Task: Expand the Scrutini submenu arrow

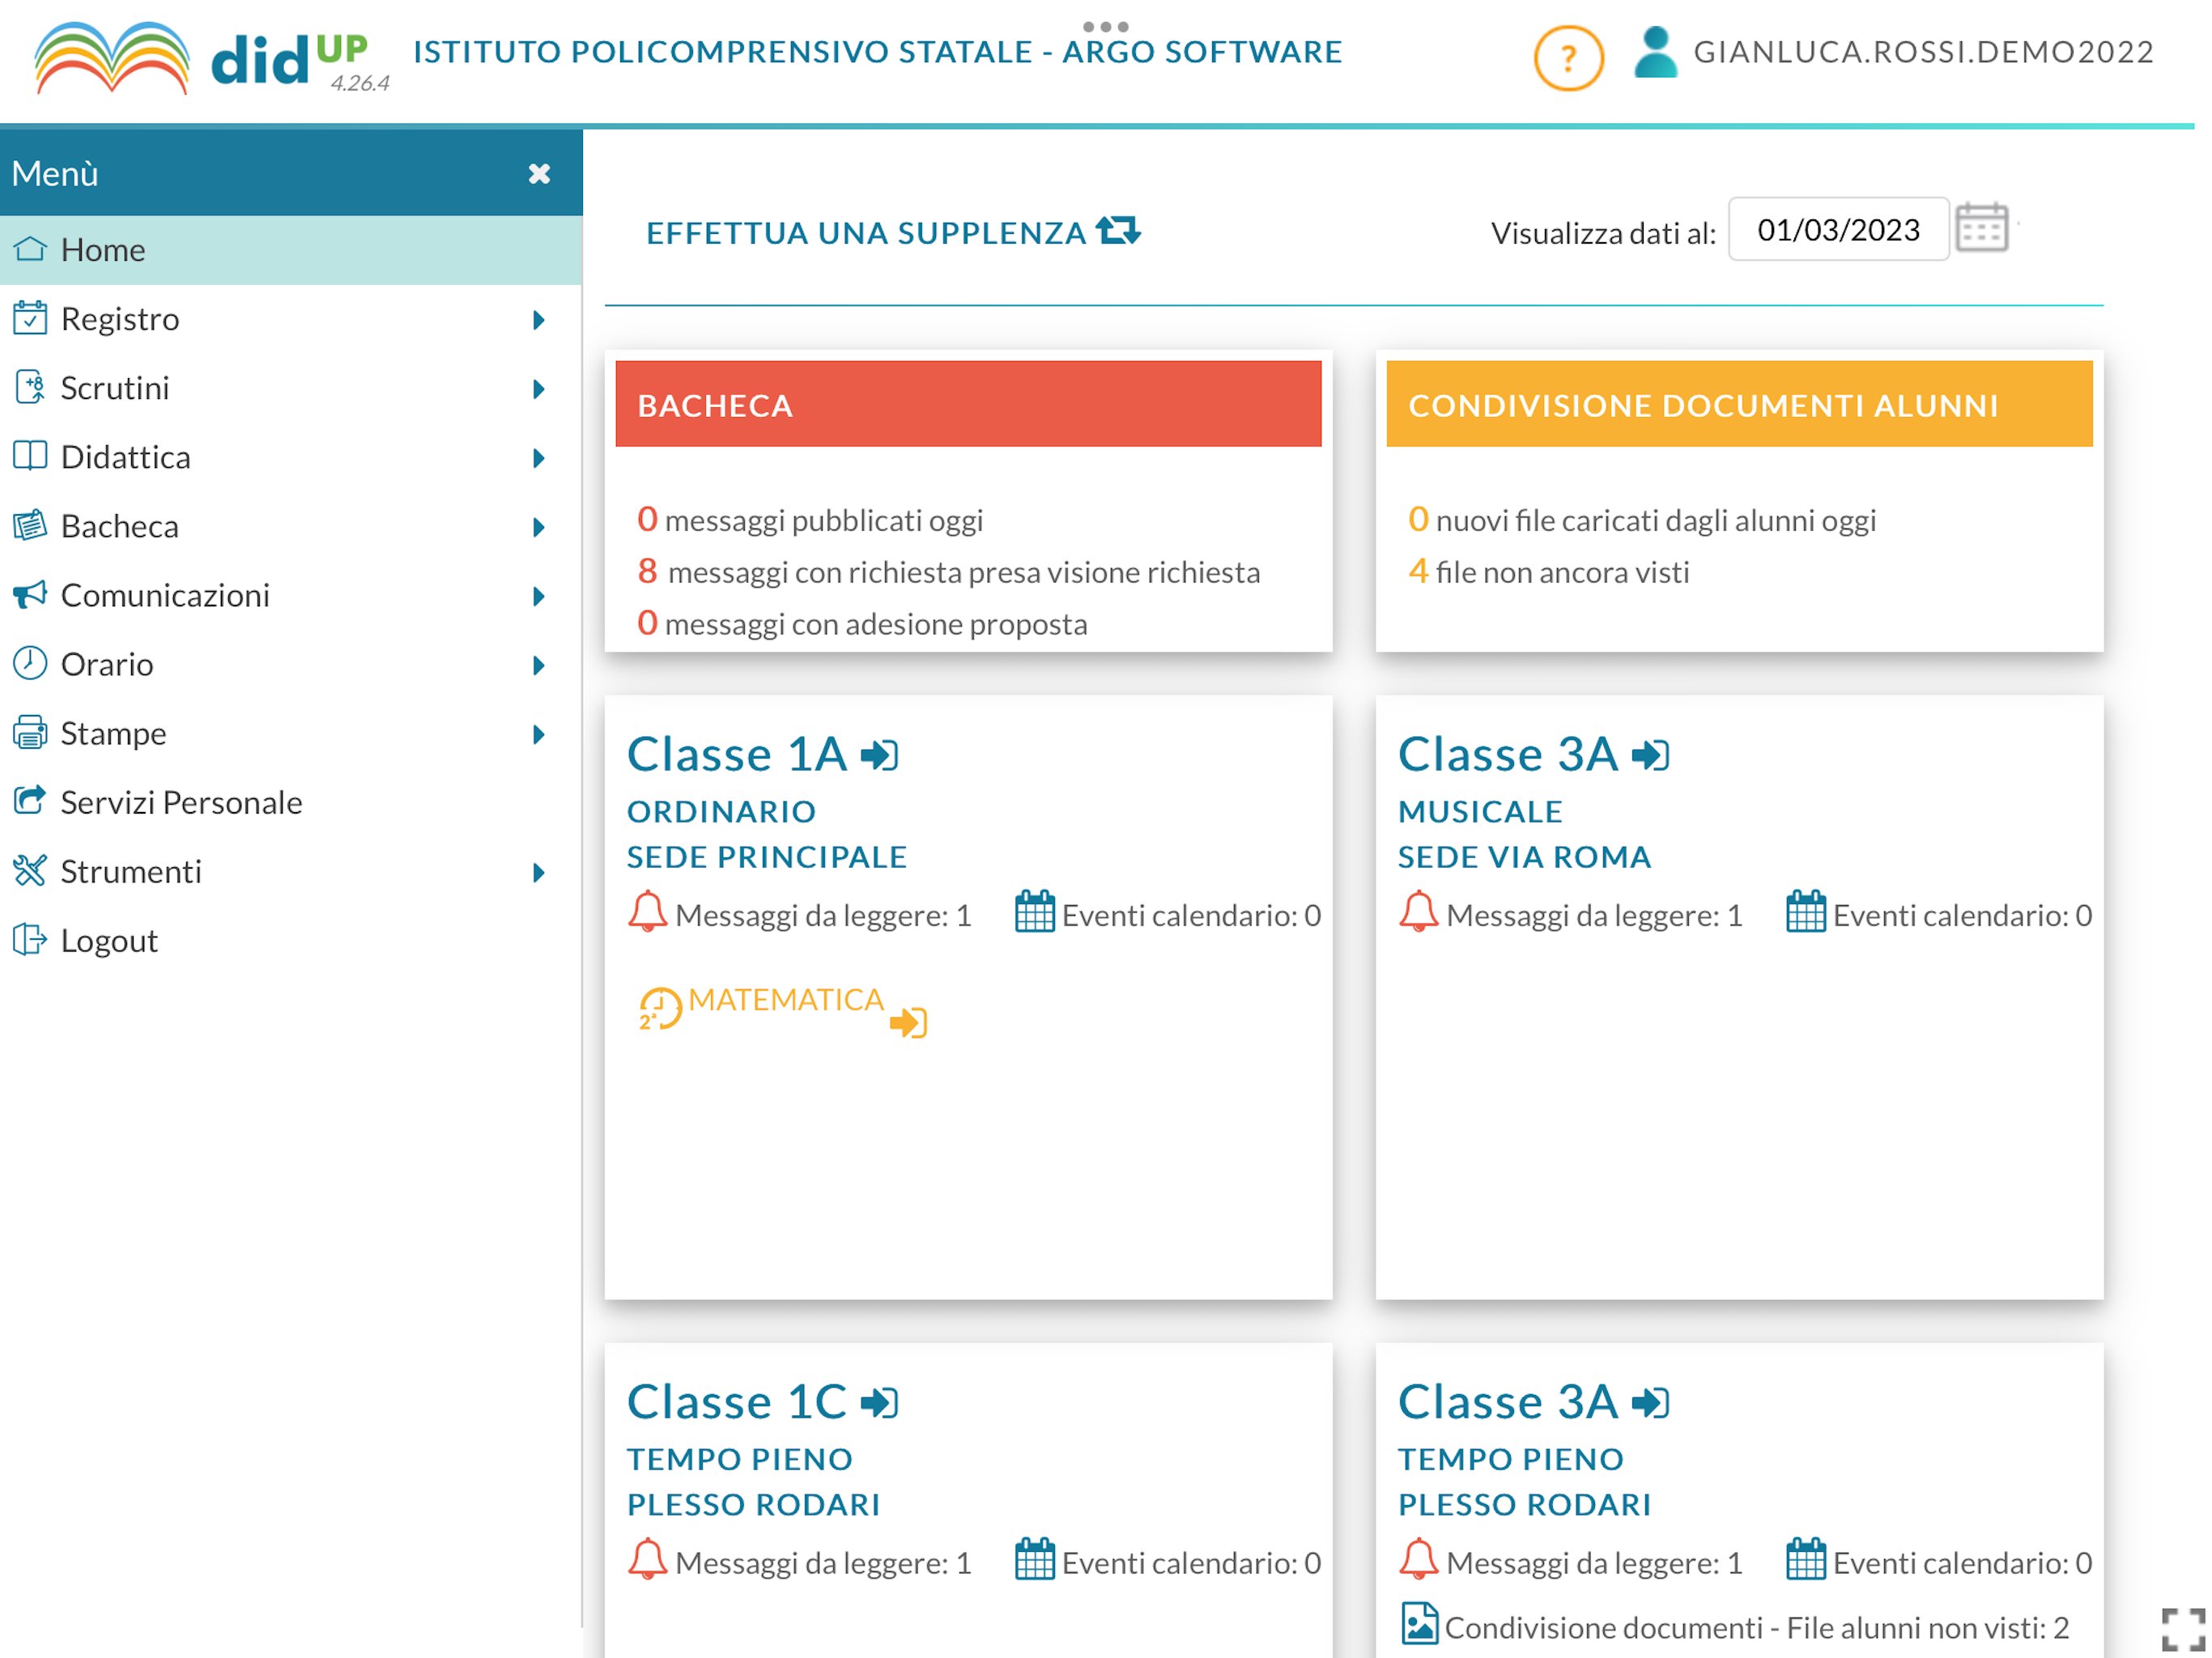Action: pos(539,389)
